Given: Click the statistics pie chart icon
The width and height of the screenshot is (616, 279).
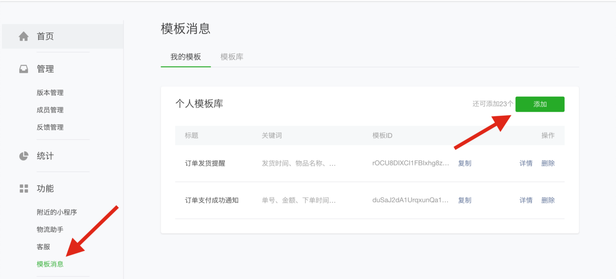Looking at the screenshot, I should 23,156.
